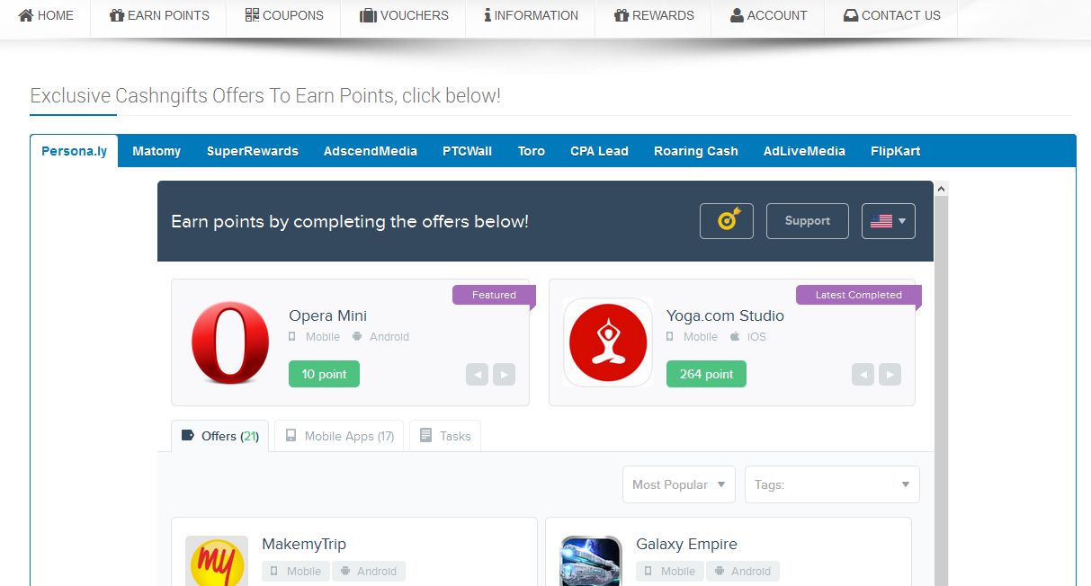Image resolution: width=1091 pixels, height=586 pixels.
Task: Switch to the PTCWall tab
Action: [468, 151]
